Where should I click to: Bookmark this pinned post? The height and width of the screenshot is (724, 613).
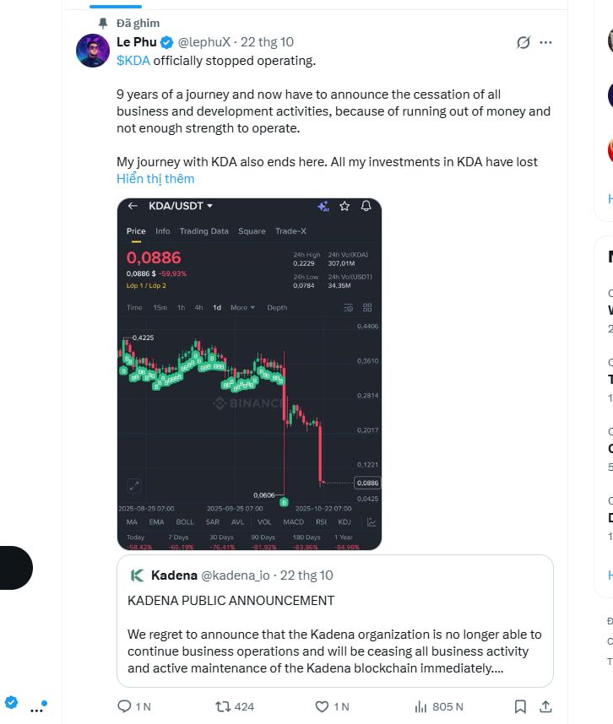coord(520,706)
